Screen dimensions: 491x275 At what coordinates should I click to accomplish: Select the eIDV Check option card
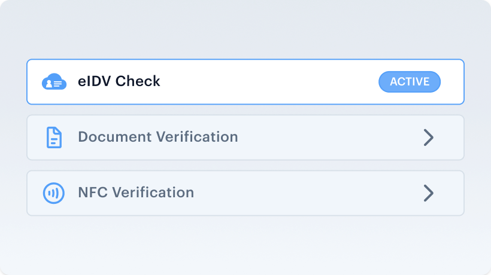pyautogui.click(x=245, y=81)
